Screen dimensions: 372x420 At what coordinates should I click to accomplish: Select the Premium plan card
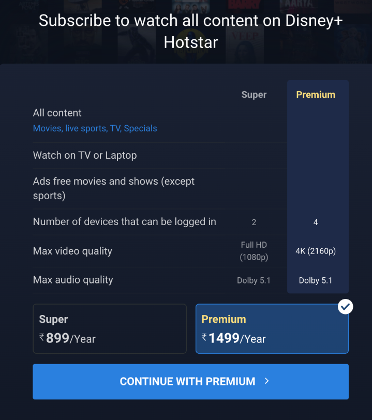coord(272,328)
